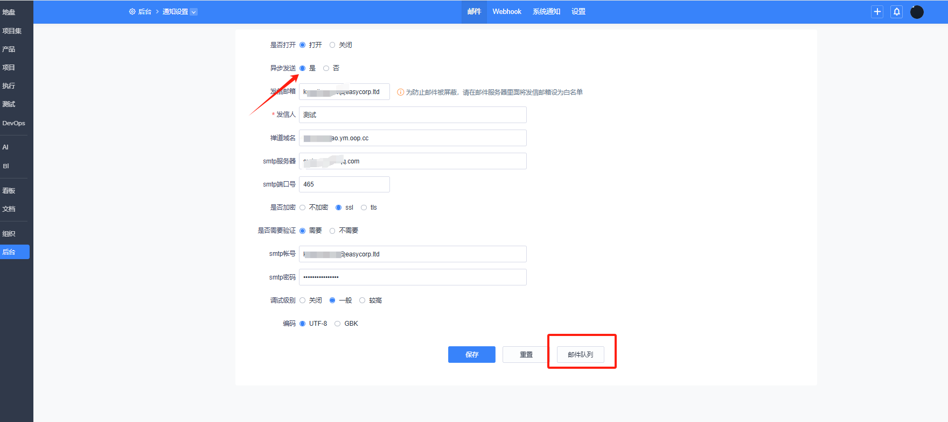Select 打开 for 是否打开
Viewport: 948px width, 422px height.
[302, 45]
